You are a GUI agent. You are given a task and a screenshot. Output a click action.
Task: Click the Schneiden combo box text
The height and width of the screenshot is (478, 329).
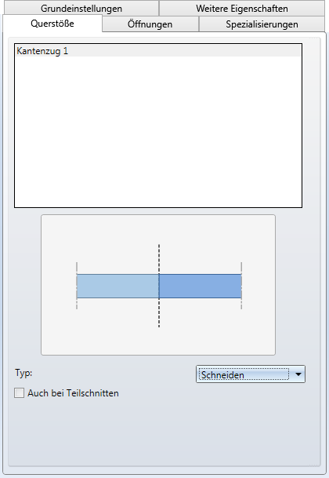(x=222, y=374)
